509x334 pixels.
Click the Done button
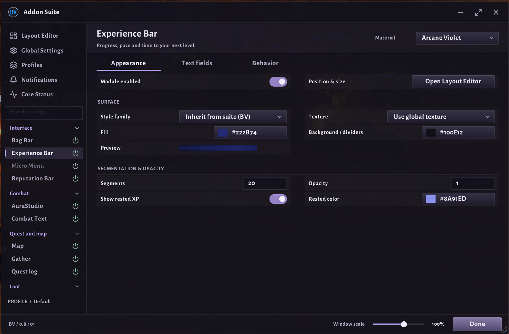[x=477, y=324]
